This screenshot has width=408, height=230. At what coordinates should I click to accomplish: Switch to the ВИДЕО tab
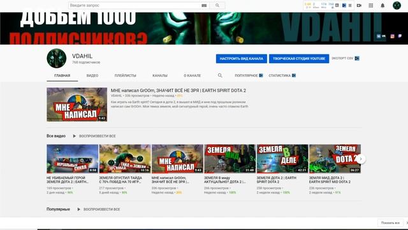92,75
